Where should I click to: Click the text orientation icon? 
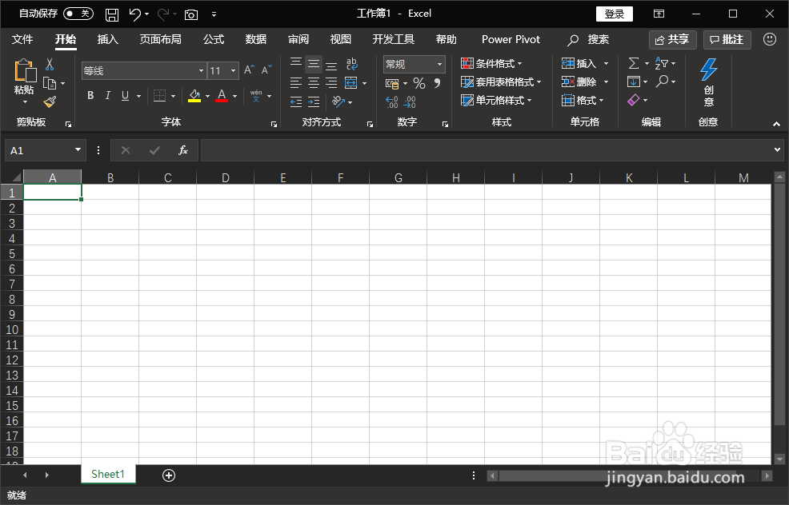pyautogui.click(x=338, y=102)
